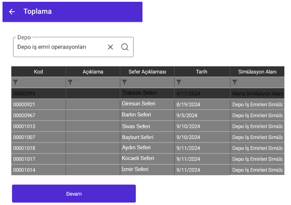Sort by the Açıklama column header
This screenshot has width=291, height=205.
tap(93, 72)
